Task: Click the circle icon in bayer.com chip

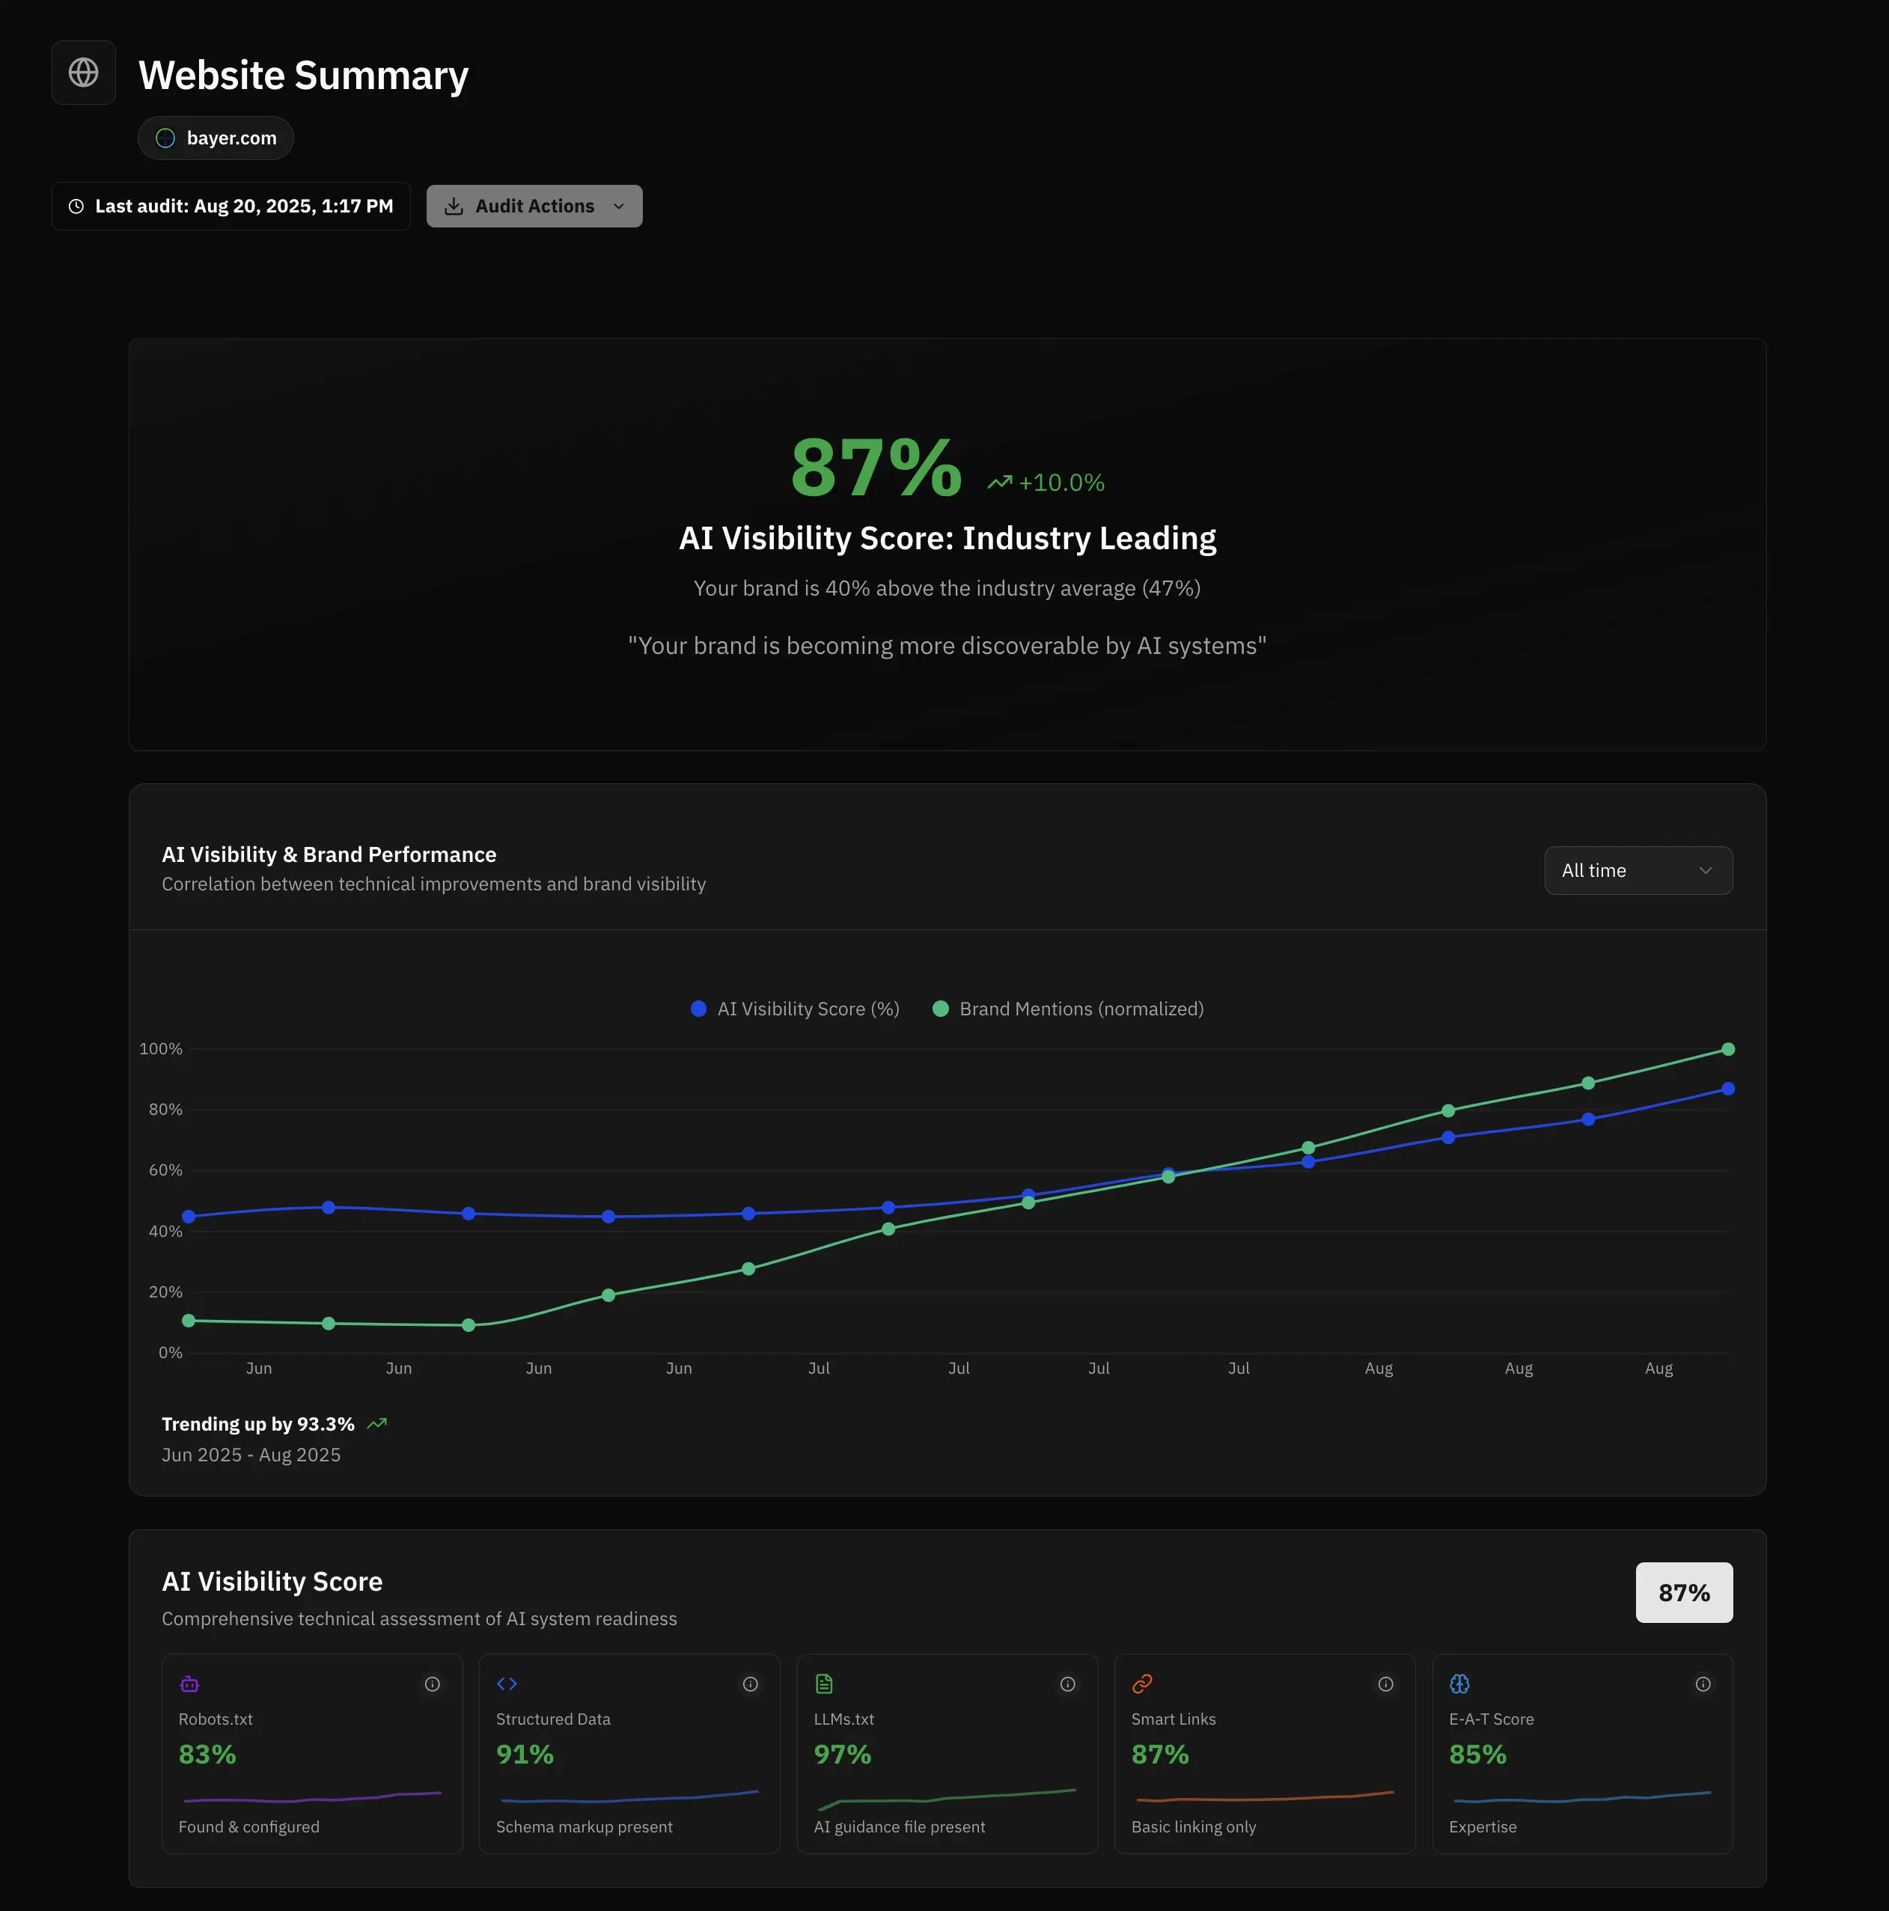Action: point(165,138)
